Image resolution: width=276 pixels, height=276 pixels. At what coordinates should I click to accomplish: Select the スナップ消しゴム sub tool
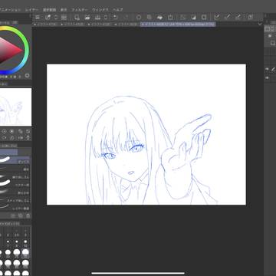click(15, 200)
